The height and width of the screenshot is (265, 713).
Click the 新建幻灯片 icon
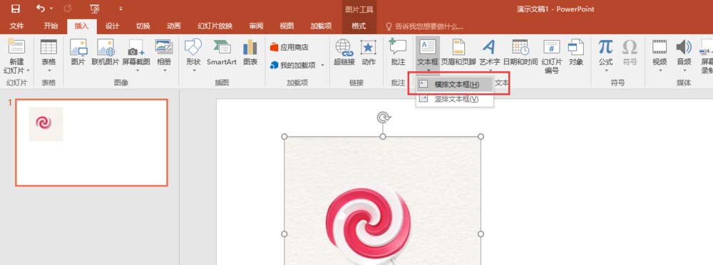point(16,47)
